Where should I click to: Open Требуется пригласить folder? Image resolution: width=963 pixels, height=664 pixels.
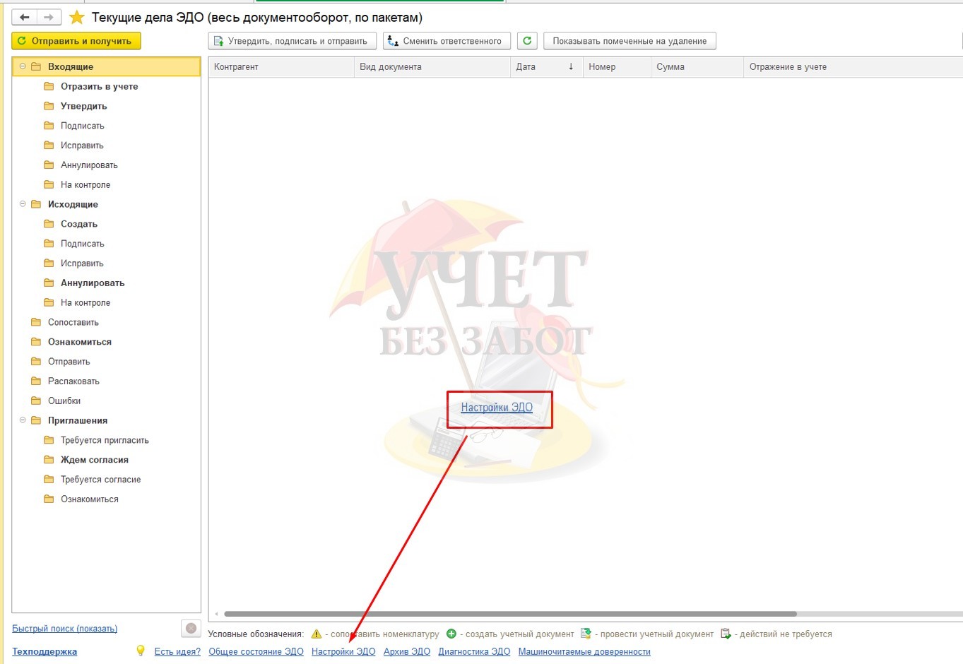click(105, 440)
